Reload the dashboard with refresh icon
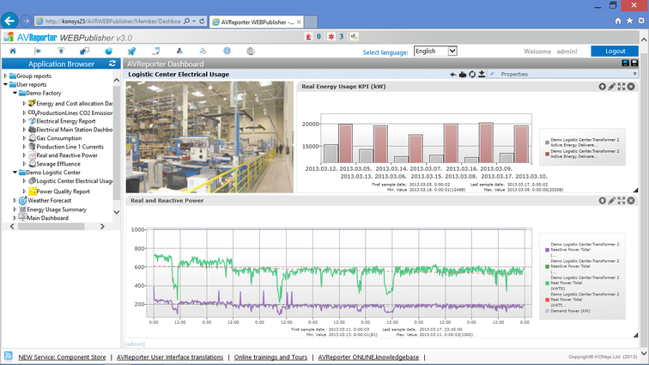This screenshot has width=649, height=365. (x=472, y=74)
